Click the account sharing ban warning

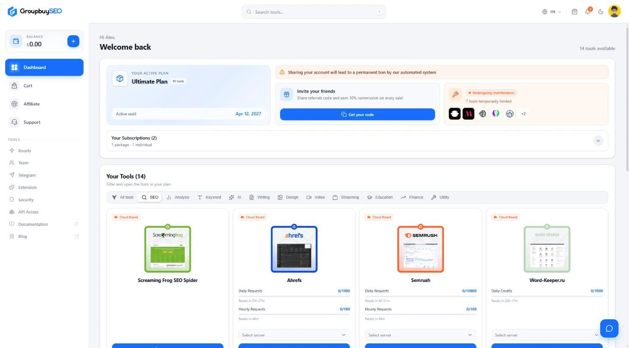tap(442, 72)
